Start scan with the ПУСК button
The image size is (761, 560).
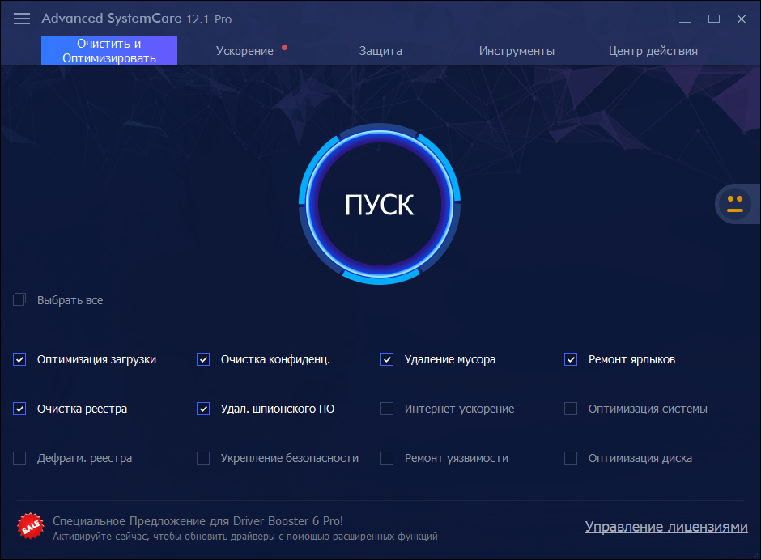click(380, 204)
